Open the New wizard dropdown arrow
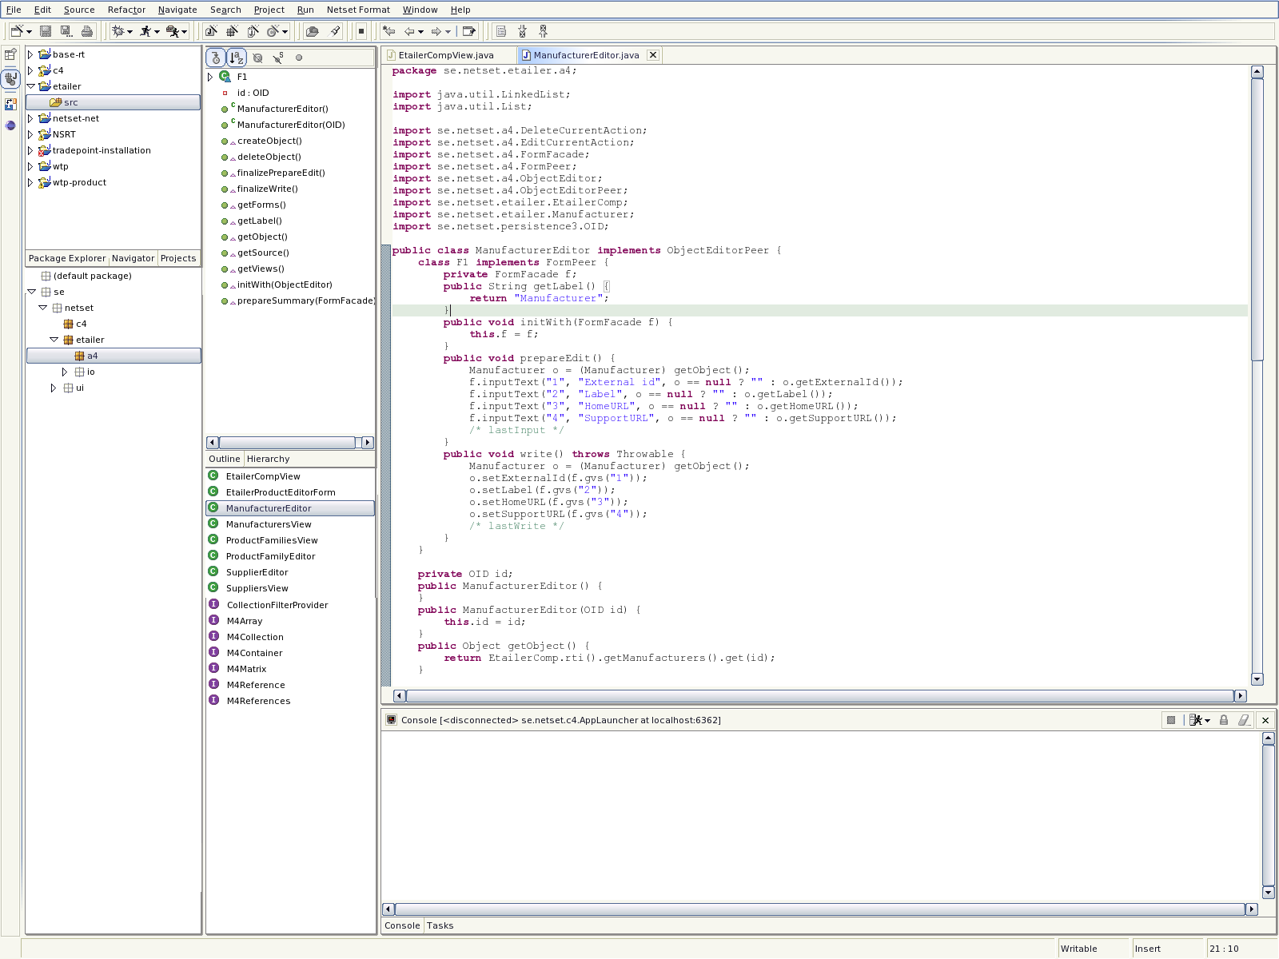 pos(30,32)
